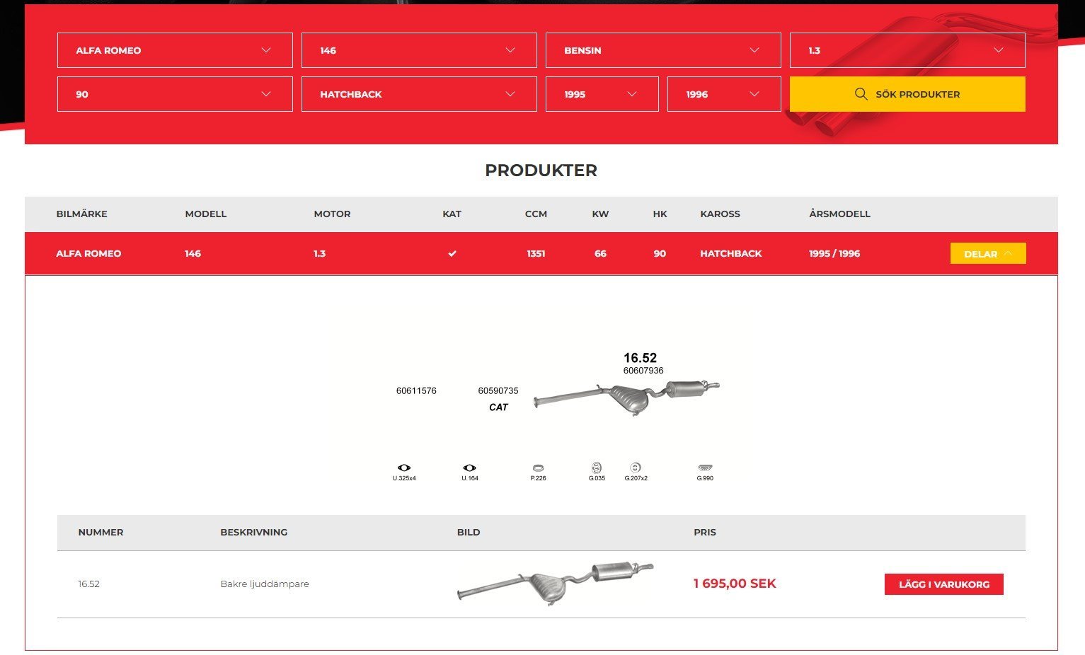Click the MODELL column header

pos(206,214)
